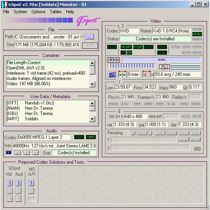Click the file Path field
The height and width of the screenshot is (210, 210).
click(47, 37)
